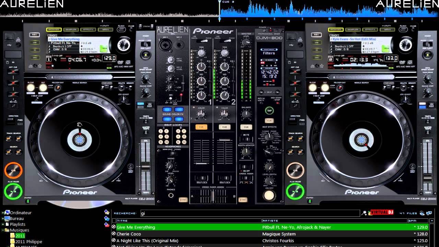439x247 pixels.
Task: Open the Sampler tab on left deck
Action: 71,30
